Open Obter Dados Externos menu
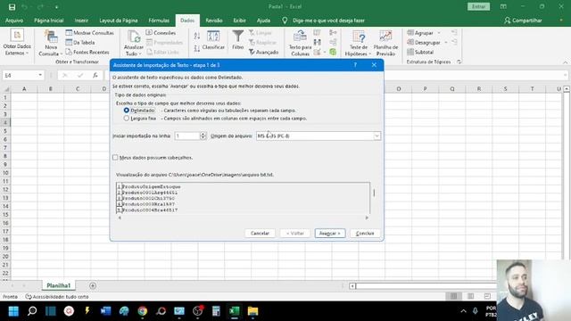This screenshot has width=571, height=321. pyautogui.click(x=17, y=42)
